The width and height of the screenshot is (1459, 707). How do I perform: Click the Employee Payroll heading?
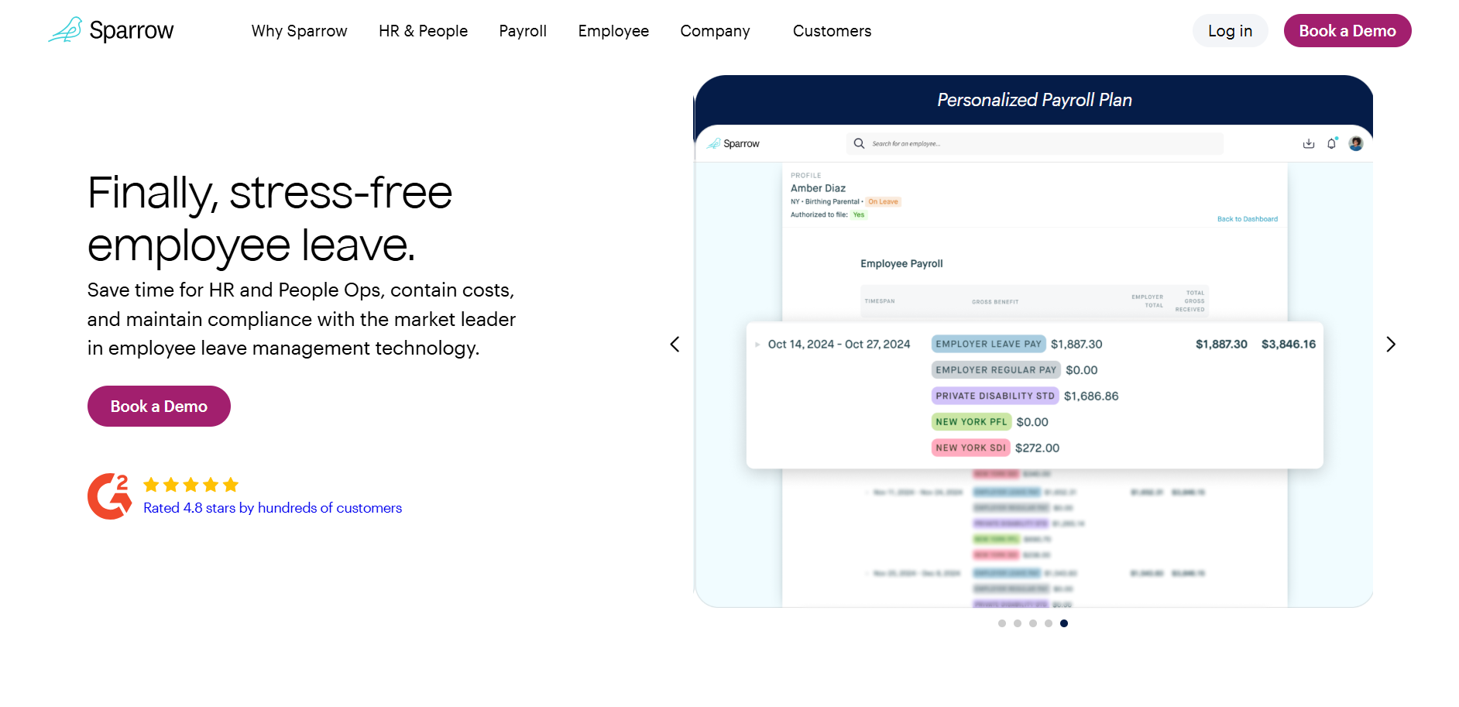pyautogui.click(x=901, y=263)
